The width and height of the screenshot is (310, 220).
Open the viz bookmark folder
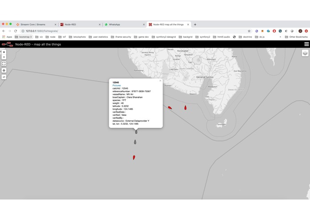39,37
